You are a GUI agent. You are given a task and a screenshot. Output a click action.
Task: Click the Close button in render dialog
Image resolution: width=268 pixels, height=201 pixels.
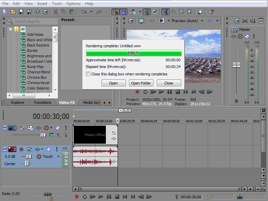coord(169,83)
